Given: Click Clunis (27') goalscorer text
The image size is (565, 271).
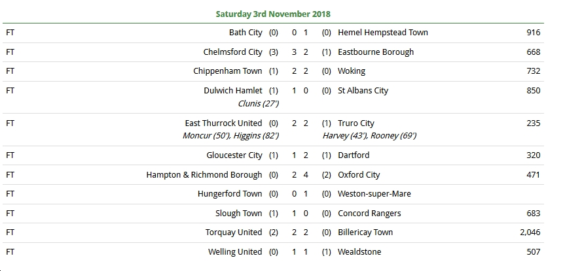Looking at the screenshot, I should pos(259,104).
